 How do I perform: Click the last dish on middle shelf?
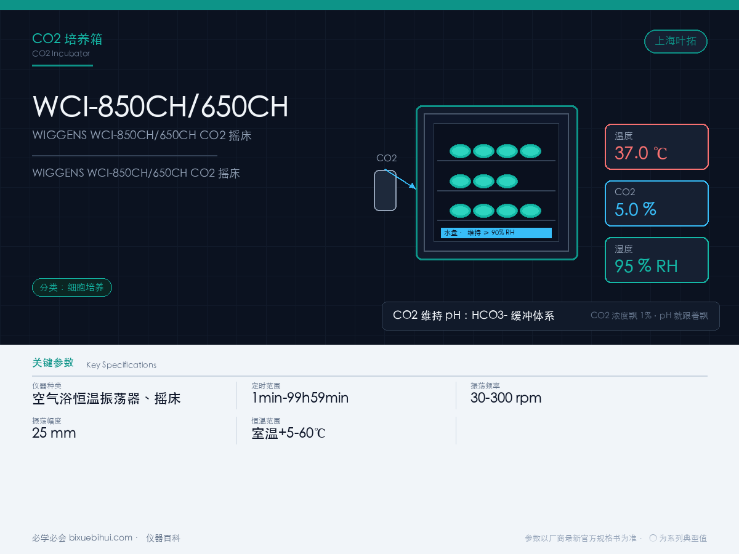(507, 181)
